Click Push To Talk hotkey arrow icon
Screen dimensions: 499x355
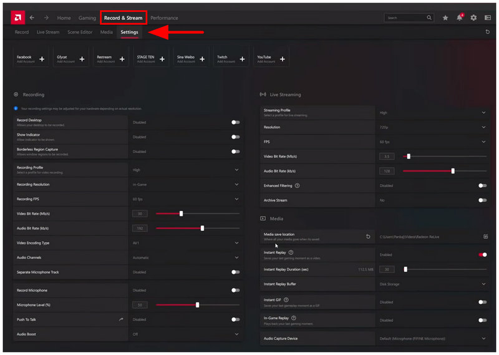[121, 319]
